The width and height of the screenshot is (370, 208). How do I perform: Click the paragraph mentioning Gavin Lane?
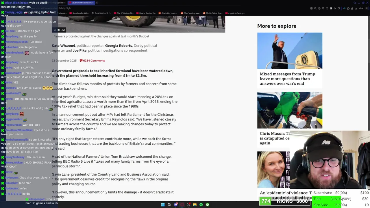[110, 179]
